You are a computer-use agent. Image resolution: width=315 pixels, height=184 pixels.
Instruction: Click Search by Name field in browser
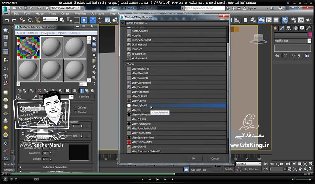(176, 23)
